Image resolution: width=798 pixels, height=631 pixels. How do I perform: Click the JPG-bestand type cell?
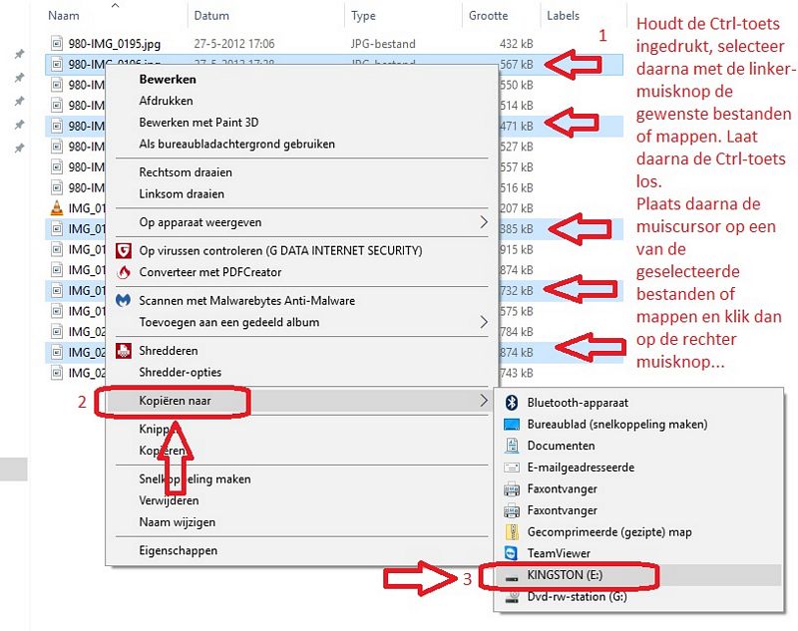383,44
